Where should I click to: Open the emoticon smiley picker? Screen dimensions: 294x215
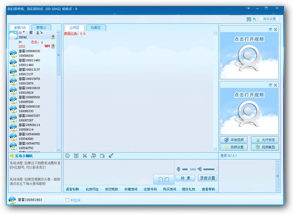click(67, 156)
